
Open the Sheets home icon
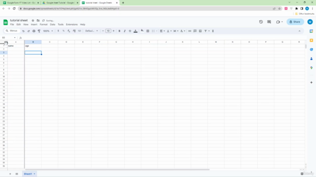coord(5,22)
